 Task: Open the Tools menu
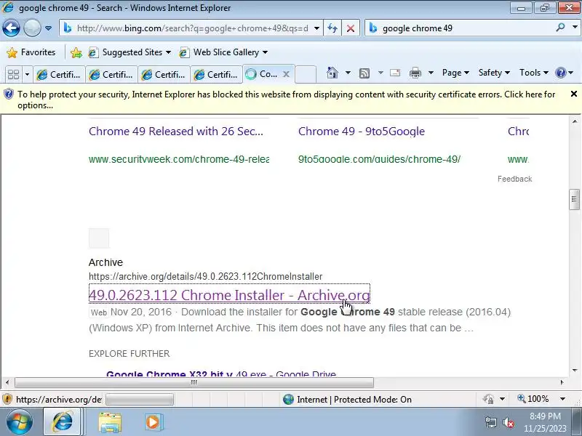tap(534, 73)
